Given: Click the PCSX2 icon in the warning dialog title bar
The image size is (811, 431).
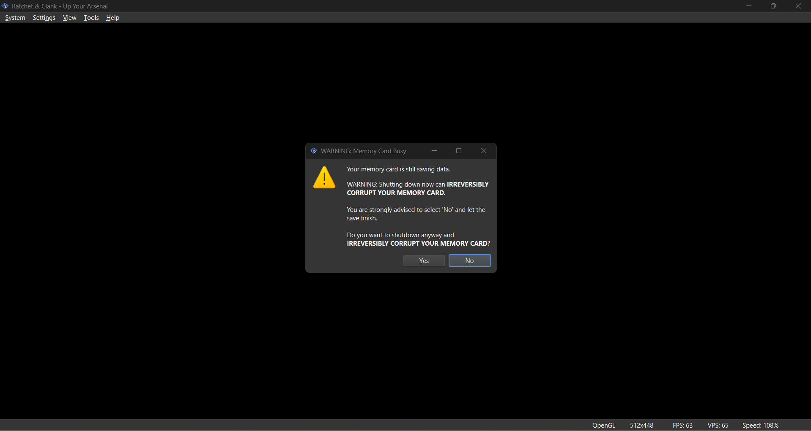Looking at the screenshot, I should (314, 151).
